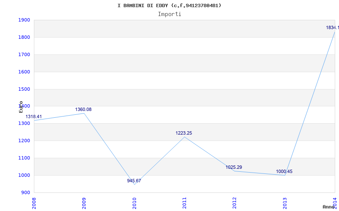The image size is (339, 211).
Task: Click the 1600 y-axis tick label
Action: 24,72
